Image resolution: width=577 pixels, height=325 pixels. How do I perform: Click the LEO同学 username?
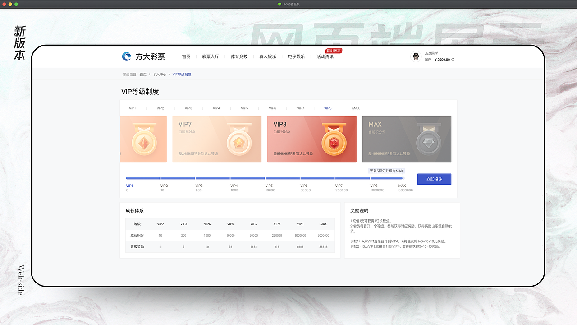point(431,53)
